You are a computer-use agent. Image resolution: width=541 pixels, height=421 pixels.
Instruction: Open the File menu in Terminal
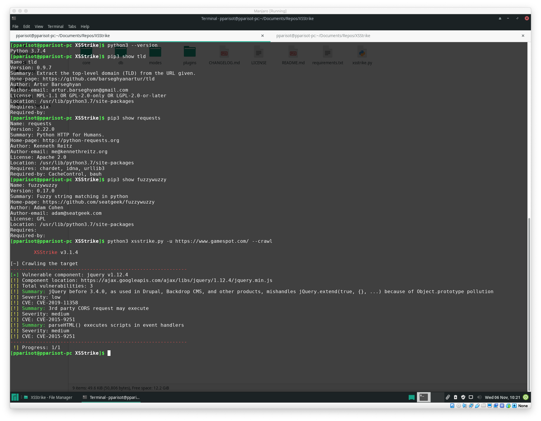(x=15, y=27)
